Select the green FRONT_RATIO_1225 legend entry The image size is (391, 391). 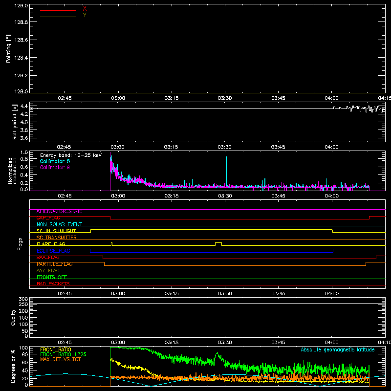(x=64, y=354)
